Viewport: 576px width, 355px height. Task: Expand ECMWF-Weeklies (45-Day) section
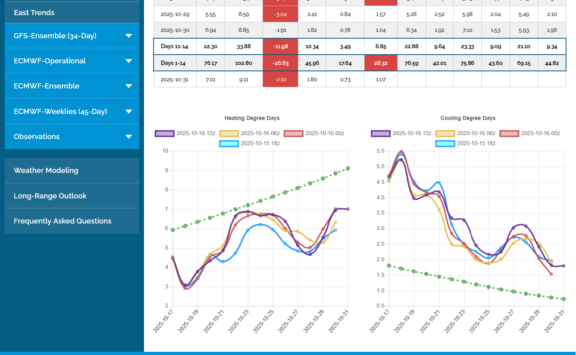pyautogui.click(x=128, y=112)
